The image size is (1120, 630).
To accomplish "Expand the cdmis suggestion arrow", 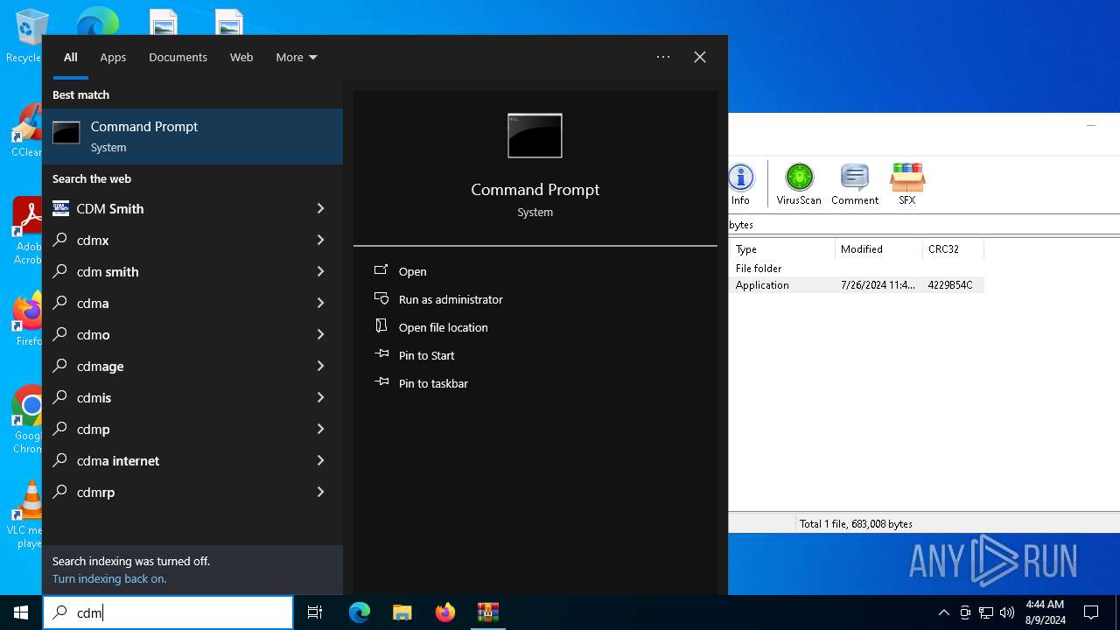I will (x=320, y=397).
